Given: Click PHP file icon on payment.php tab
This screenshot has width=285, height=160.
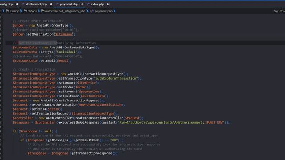Looking at the screenshot, I should [57, 4].
